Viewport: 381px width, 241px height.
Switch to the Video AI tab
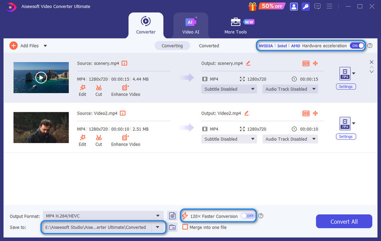[x=190, y=25]
